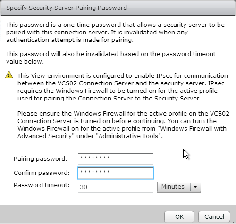Click the gray footer bar beside OK
The image size is (236, 224).
pyautogui.click(x=82, y=215)
